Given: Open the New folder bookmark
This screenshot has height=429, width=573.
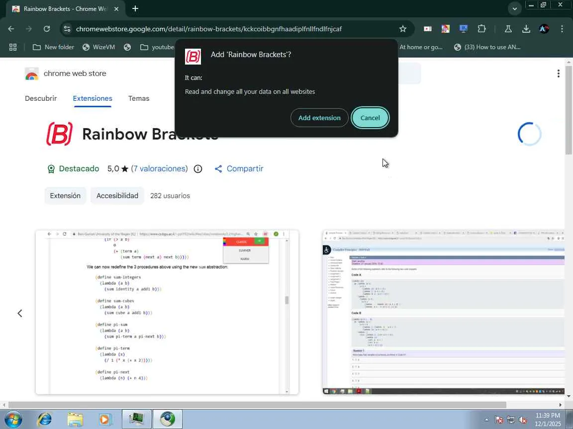Looking at the screenshot, I should [x=53, y=47].
